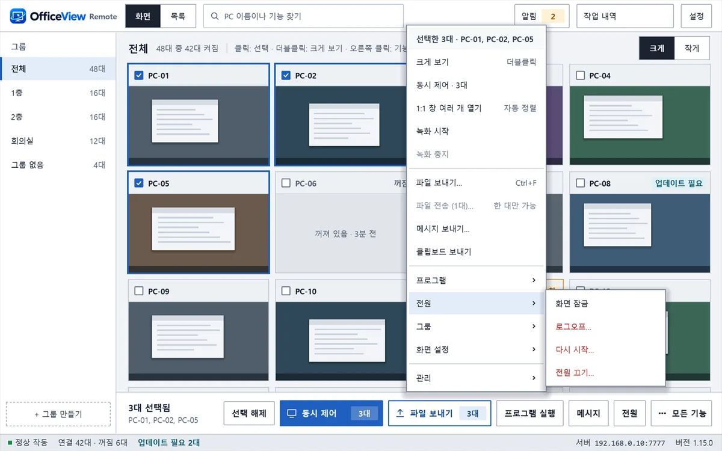The height and width of the screenshot is (451, 722).
Task: Click bottom 동시 제어 3대 button
Action: pos(332,414)
